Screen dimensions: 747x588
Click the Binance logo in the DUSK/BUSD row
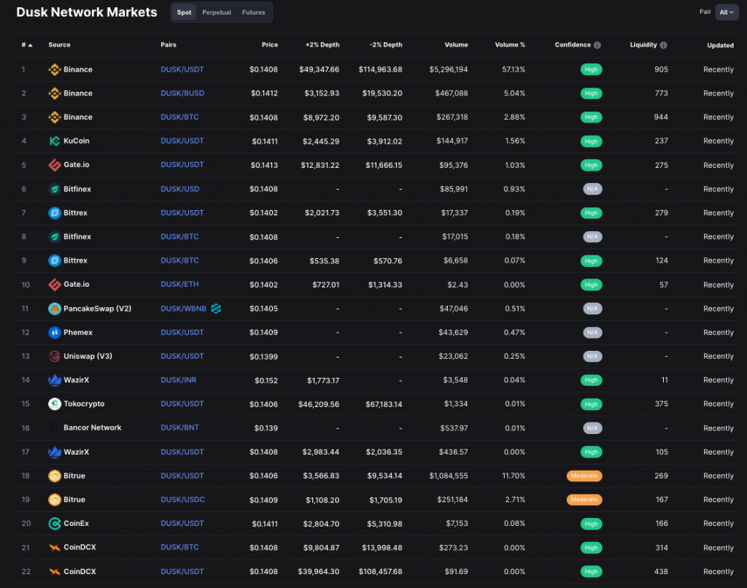(x=54, y=93)
